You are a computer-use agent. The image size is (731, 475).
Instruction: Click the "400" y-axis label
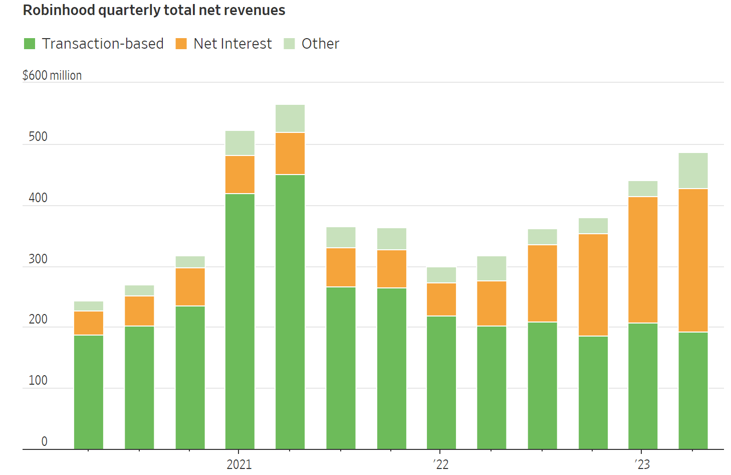[38, 198]
